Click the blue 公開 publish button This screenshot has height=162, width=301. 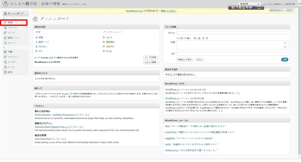285,60
